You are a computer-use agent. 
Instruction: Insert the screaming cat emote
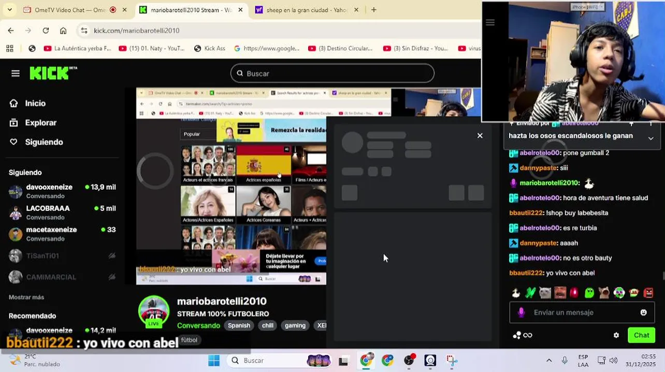coord(604,293)
